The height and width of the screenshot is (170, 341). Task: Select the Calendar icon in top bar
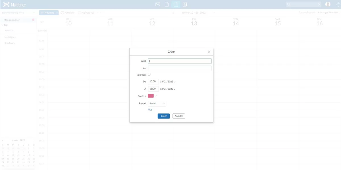(x=176, y=4)
